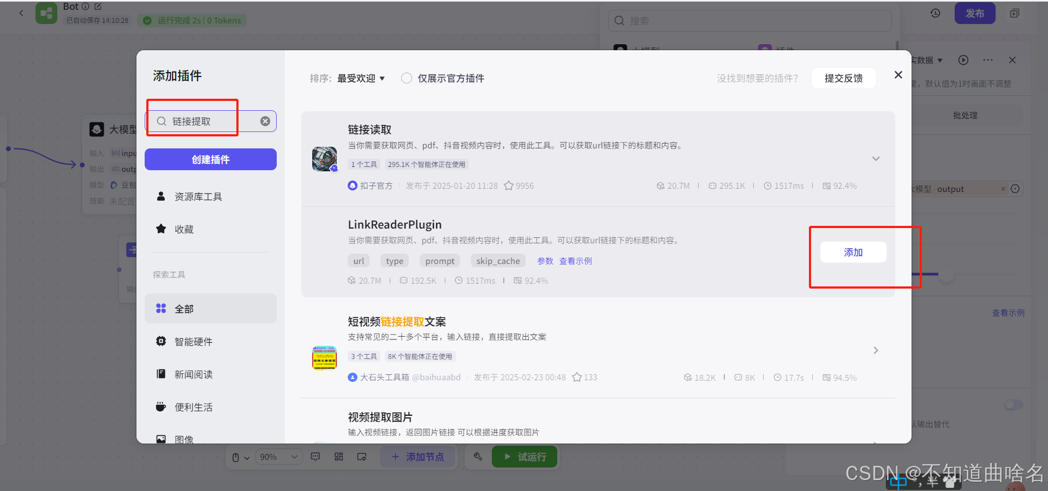This screenshot has width=1048, height=491.
Task: Open the node more options menu
Action: point(988,60)
